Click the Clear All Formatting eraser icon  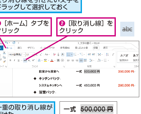[54, 55]
